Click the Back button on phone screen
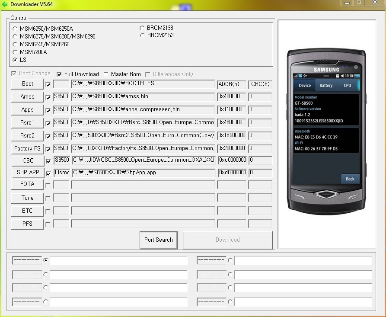The height and width of the screenshot is (317, 386). click(350, 179)
